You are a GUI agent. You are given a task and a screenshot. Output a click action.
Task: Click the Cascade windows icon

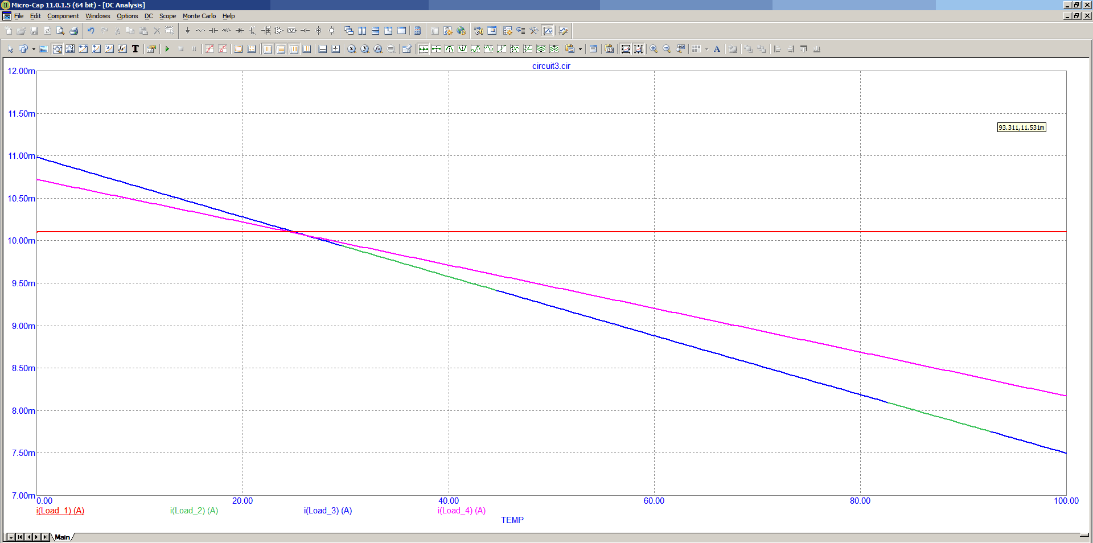349,31
